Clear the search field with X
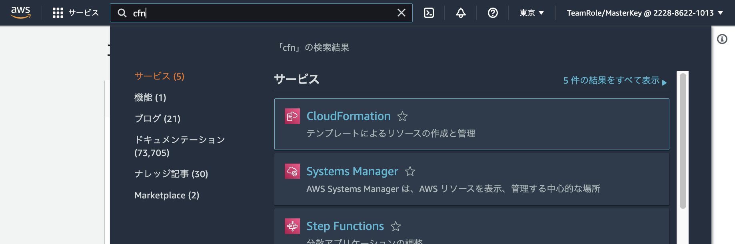Image resolution: width=735 pixels, height=244 pixels. 401,13
